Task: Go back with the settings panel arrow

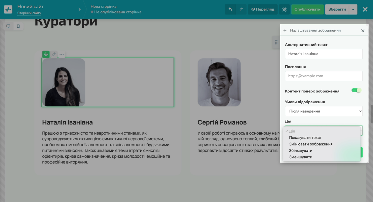Action: click(285, 30)
